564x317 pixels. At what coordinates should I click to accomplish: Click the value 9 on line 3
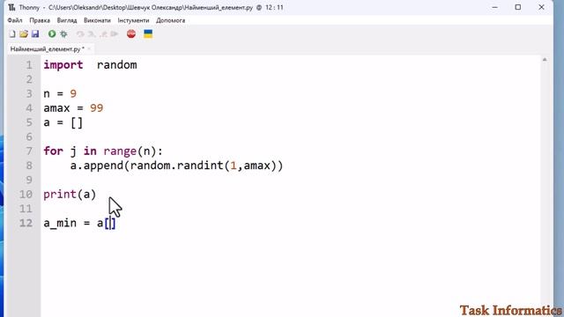coord(73,94)
